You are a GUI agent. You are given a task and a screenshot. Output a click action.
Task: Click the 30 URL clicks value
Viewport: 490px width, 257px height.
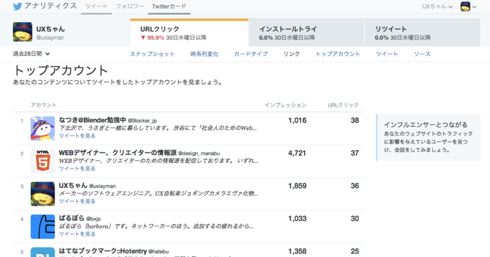[x=355, y=218]
